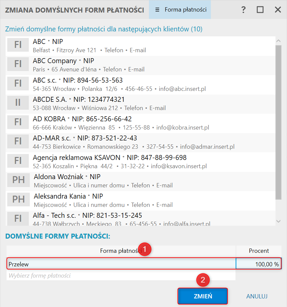Select client ABC s.c. NIP: 894-56-53-563
Image resolution: width=287 pixels, height=307 pixels.
click(78, 80)
